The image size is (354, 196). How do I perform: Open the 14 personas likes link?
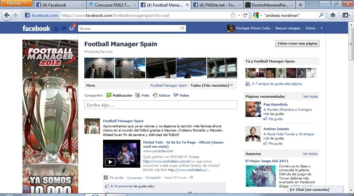click(123, 186)
